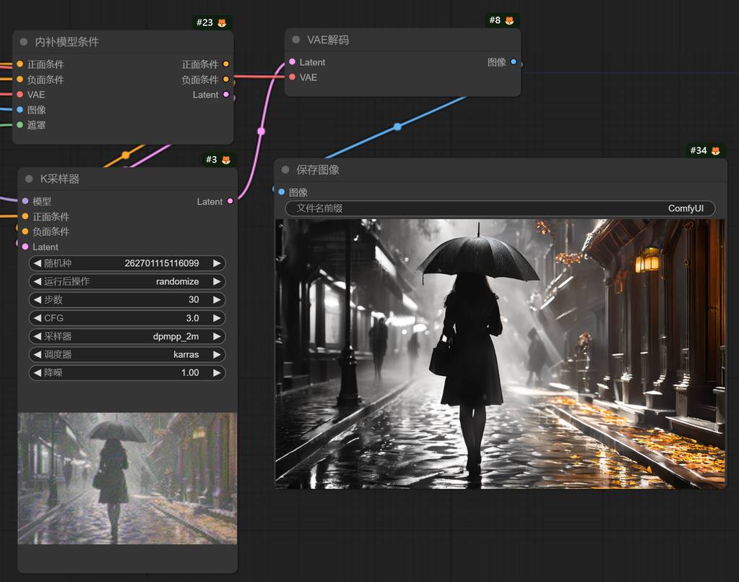Click the red VAE input dot on VAE解码
This screenshot has height=582, width=739.
coord(292,77)
